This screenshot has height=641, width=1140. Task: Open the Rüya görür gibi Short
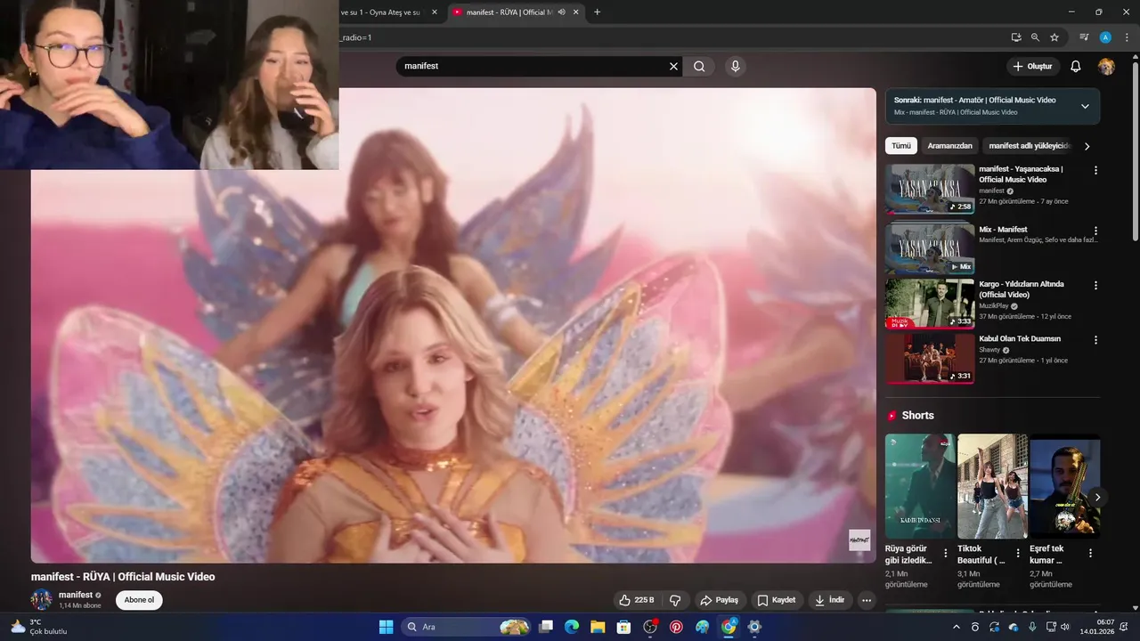point(920,486)
